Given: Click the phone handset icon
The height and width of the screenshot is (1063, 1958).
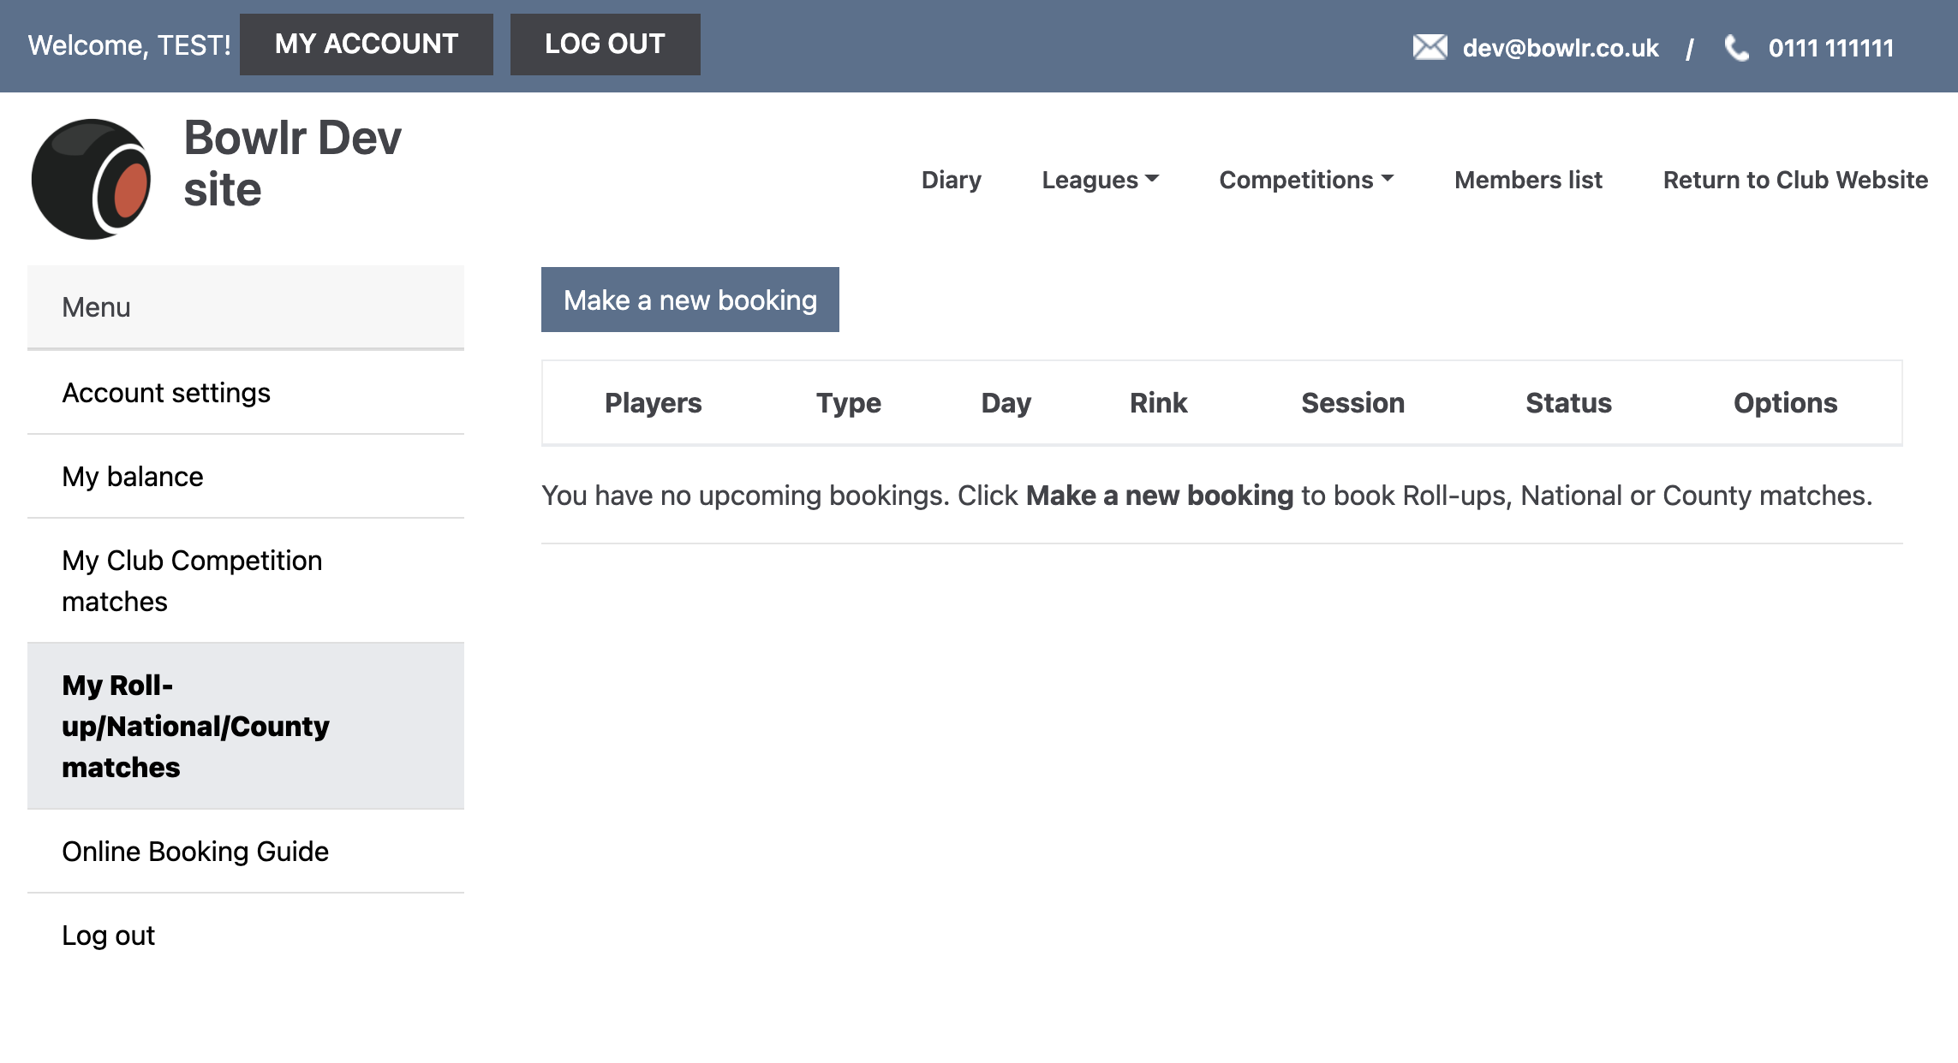Looking at the screenshot, I should 1736,48.
